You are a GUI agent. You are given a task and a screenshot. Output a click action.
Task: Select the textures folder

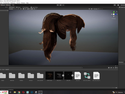[x=31, y=77]
